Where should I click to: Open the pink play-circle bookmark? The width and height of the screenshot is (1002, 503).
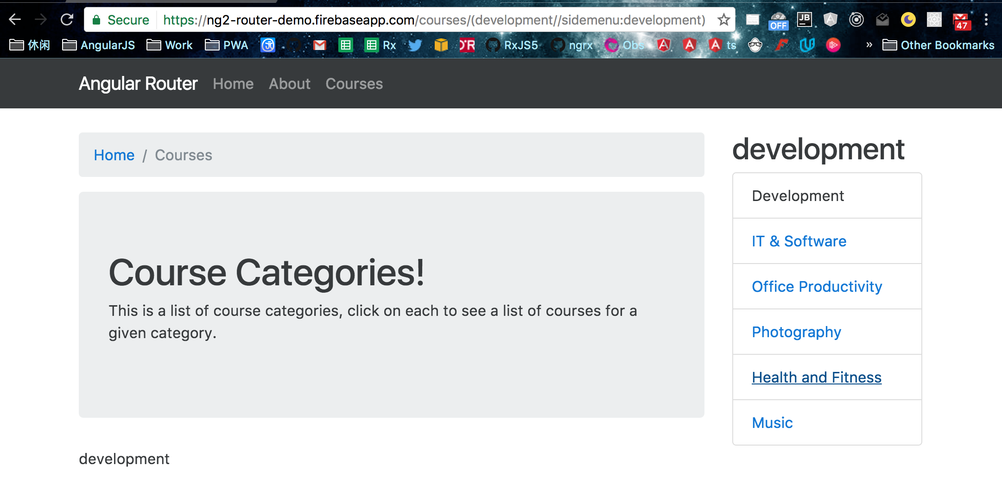[x=833, y=45]
